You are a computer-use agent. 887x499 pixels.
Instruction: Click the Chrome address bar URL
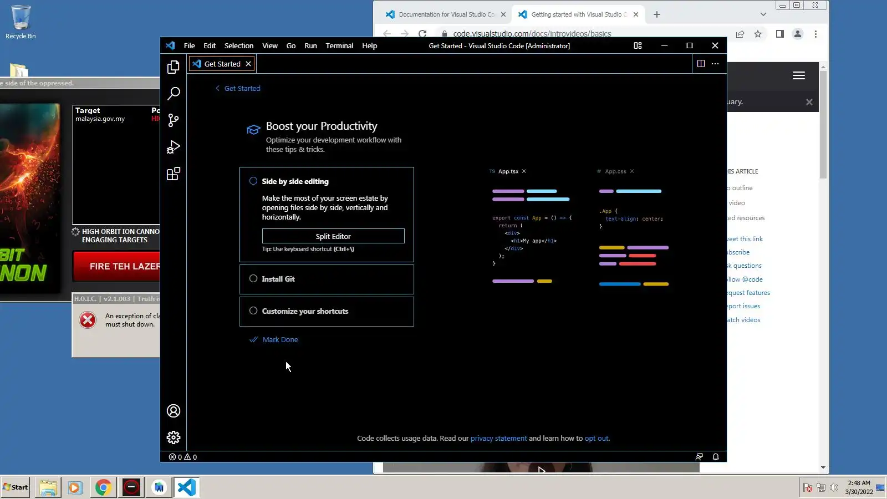click(x=532, y=34)
